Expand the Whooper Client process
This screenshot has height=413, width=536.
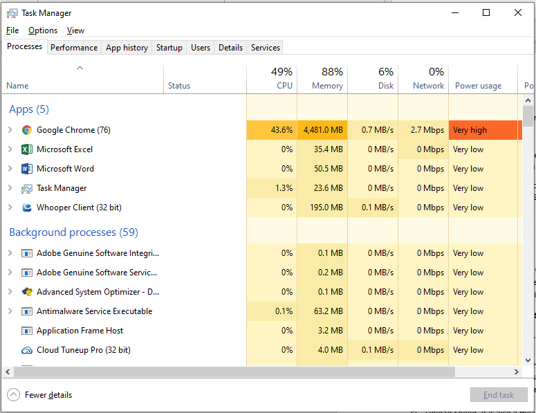coord(10,208)
